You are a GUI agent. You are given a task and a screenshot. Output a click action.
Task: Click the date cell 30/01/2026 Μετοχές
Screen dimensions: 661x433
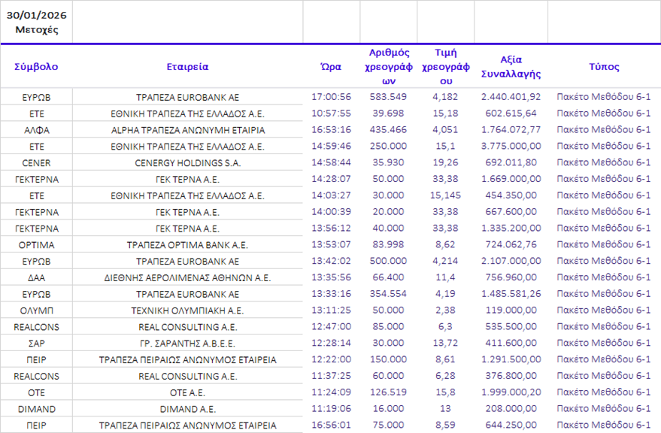click(37, 22)
